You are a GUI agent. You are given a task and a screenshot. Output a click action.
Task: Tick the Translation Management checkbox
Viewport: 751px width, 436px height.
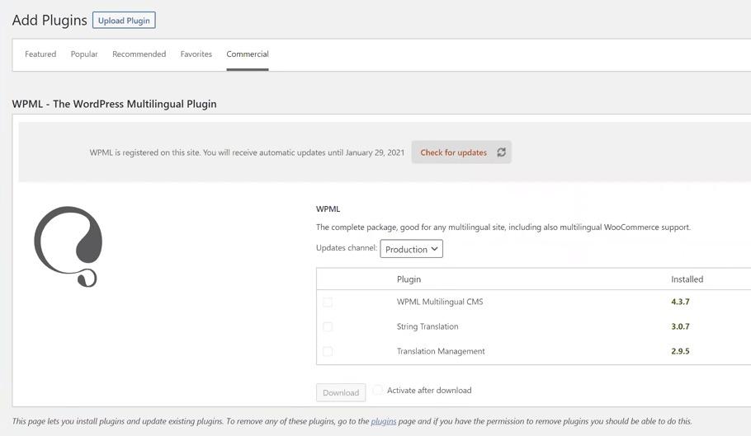click(328, 352)
